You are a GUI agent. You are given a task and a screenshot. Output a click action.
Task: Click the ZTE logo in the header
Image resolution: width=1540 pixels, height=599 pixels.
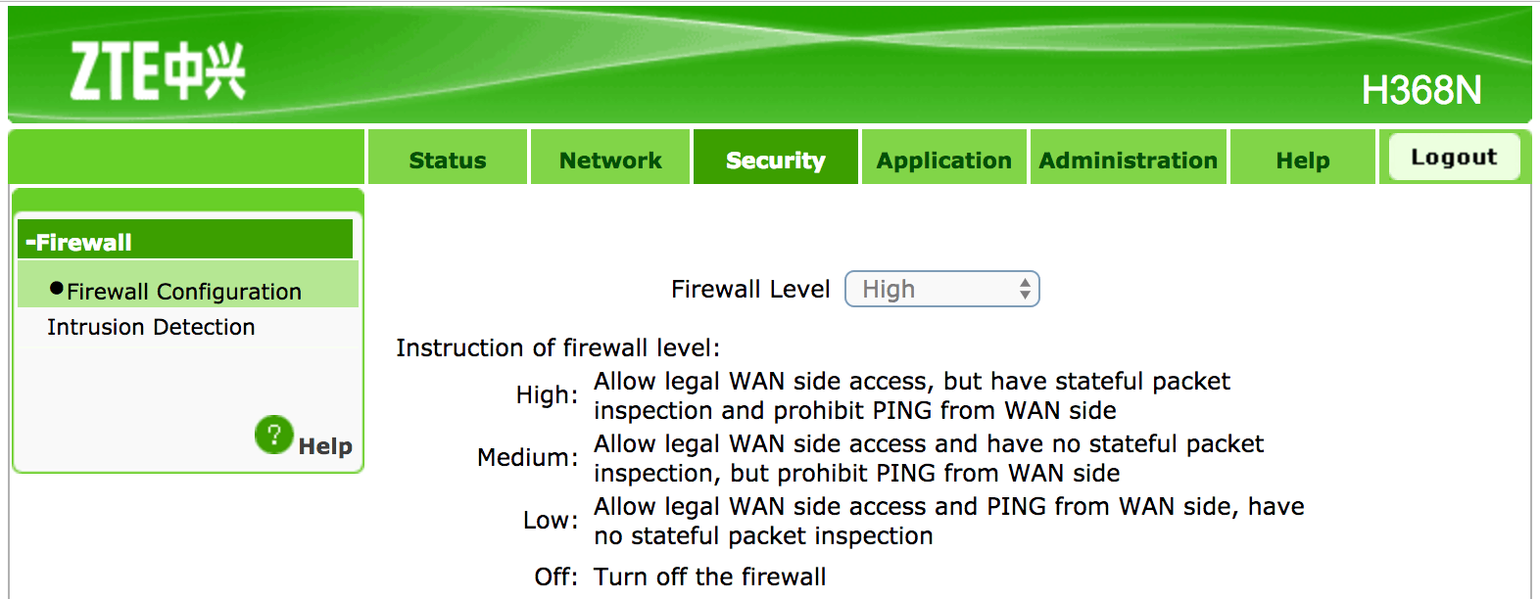tap(157, 71)
